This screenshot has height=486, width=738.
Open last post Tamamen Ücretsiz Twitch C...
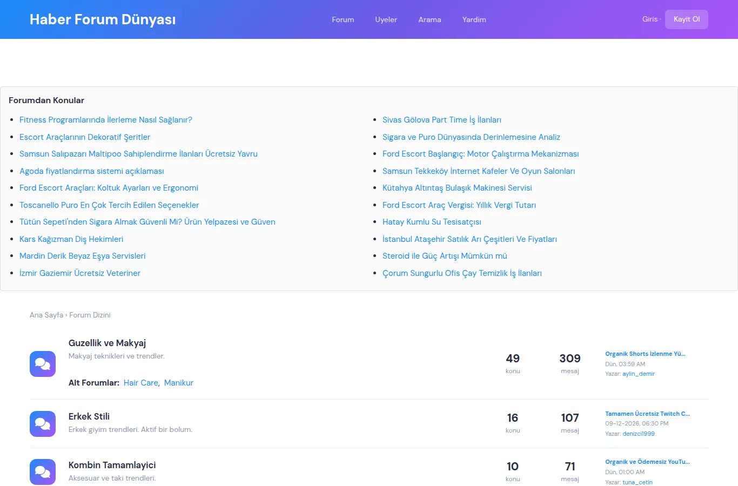(647, 414)
